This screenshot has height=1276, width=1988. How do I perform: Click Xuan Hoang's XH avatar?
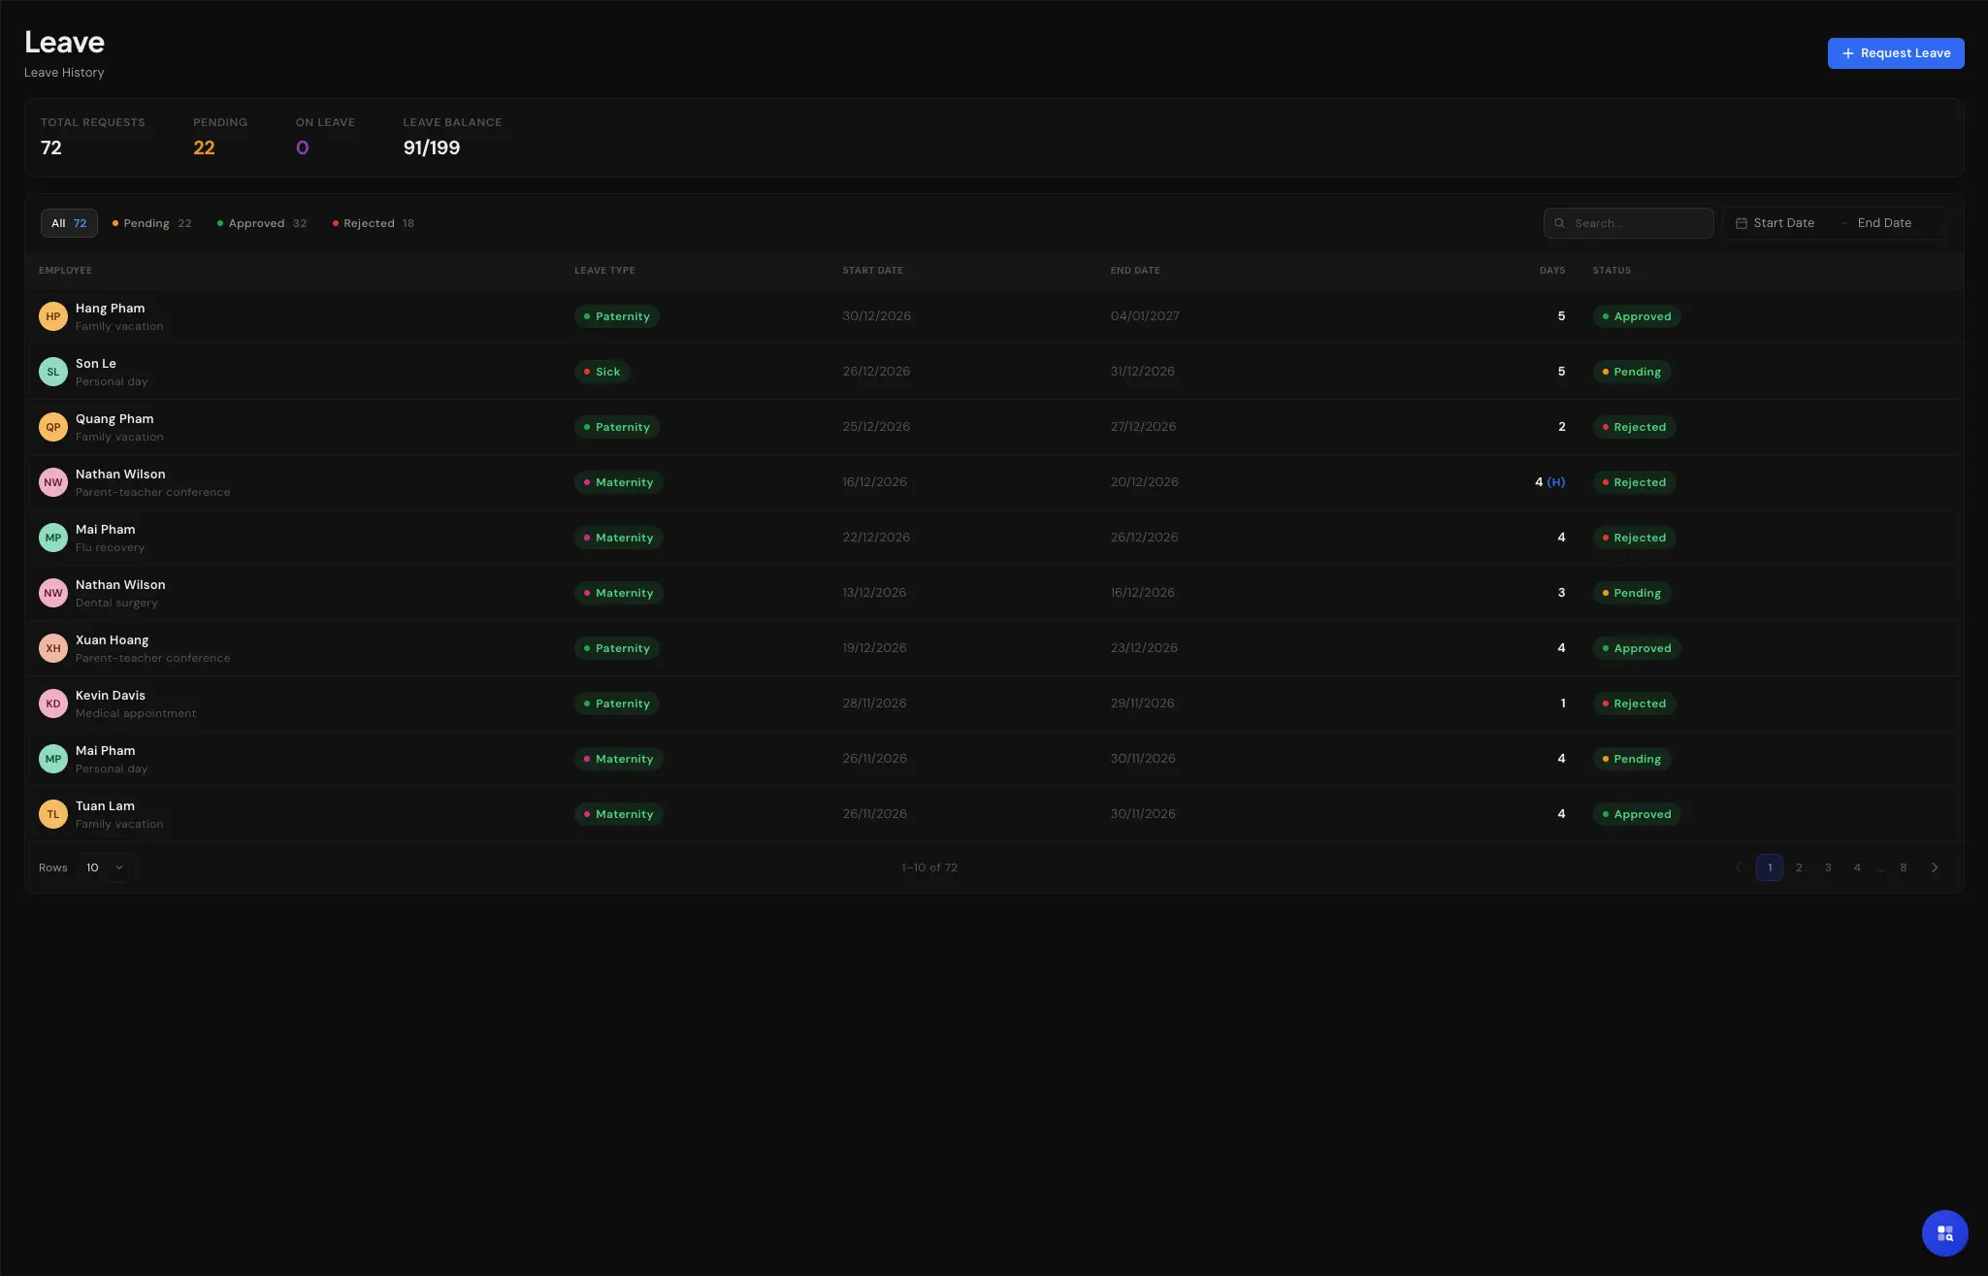tap(53, 648)
